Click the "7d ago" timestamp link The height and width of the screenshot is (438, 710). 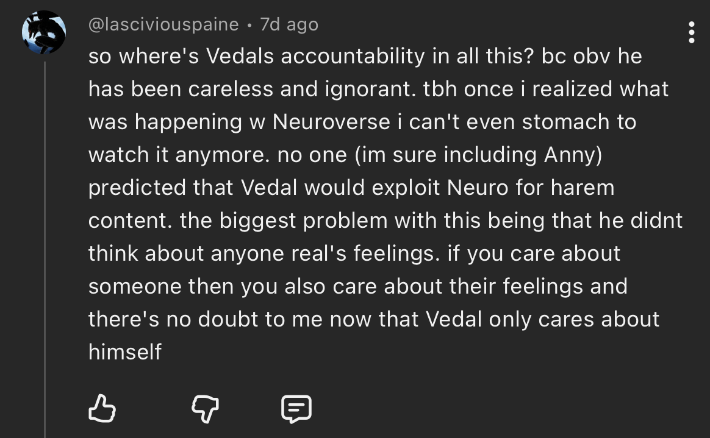click(x=289, y=24)
